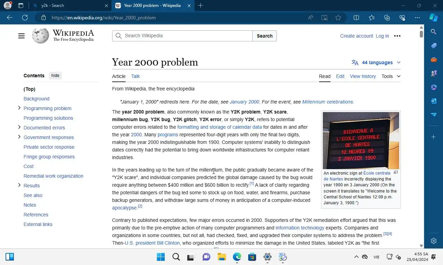Expand Documented errors section in Contents
This screenshot has height=265, width=443.
19,127
